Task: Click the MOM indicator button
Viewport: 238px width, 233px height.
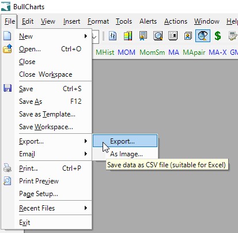Action: pyautogui.click(x=126, y=52)
